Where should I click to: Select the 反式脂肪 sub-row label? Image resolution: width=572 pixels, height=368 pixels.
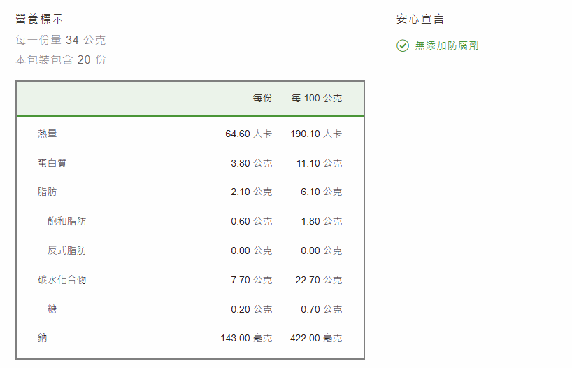(67, 250)
